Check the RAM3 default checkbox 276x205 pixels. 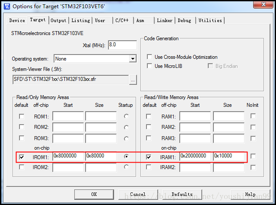point(149,138)
